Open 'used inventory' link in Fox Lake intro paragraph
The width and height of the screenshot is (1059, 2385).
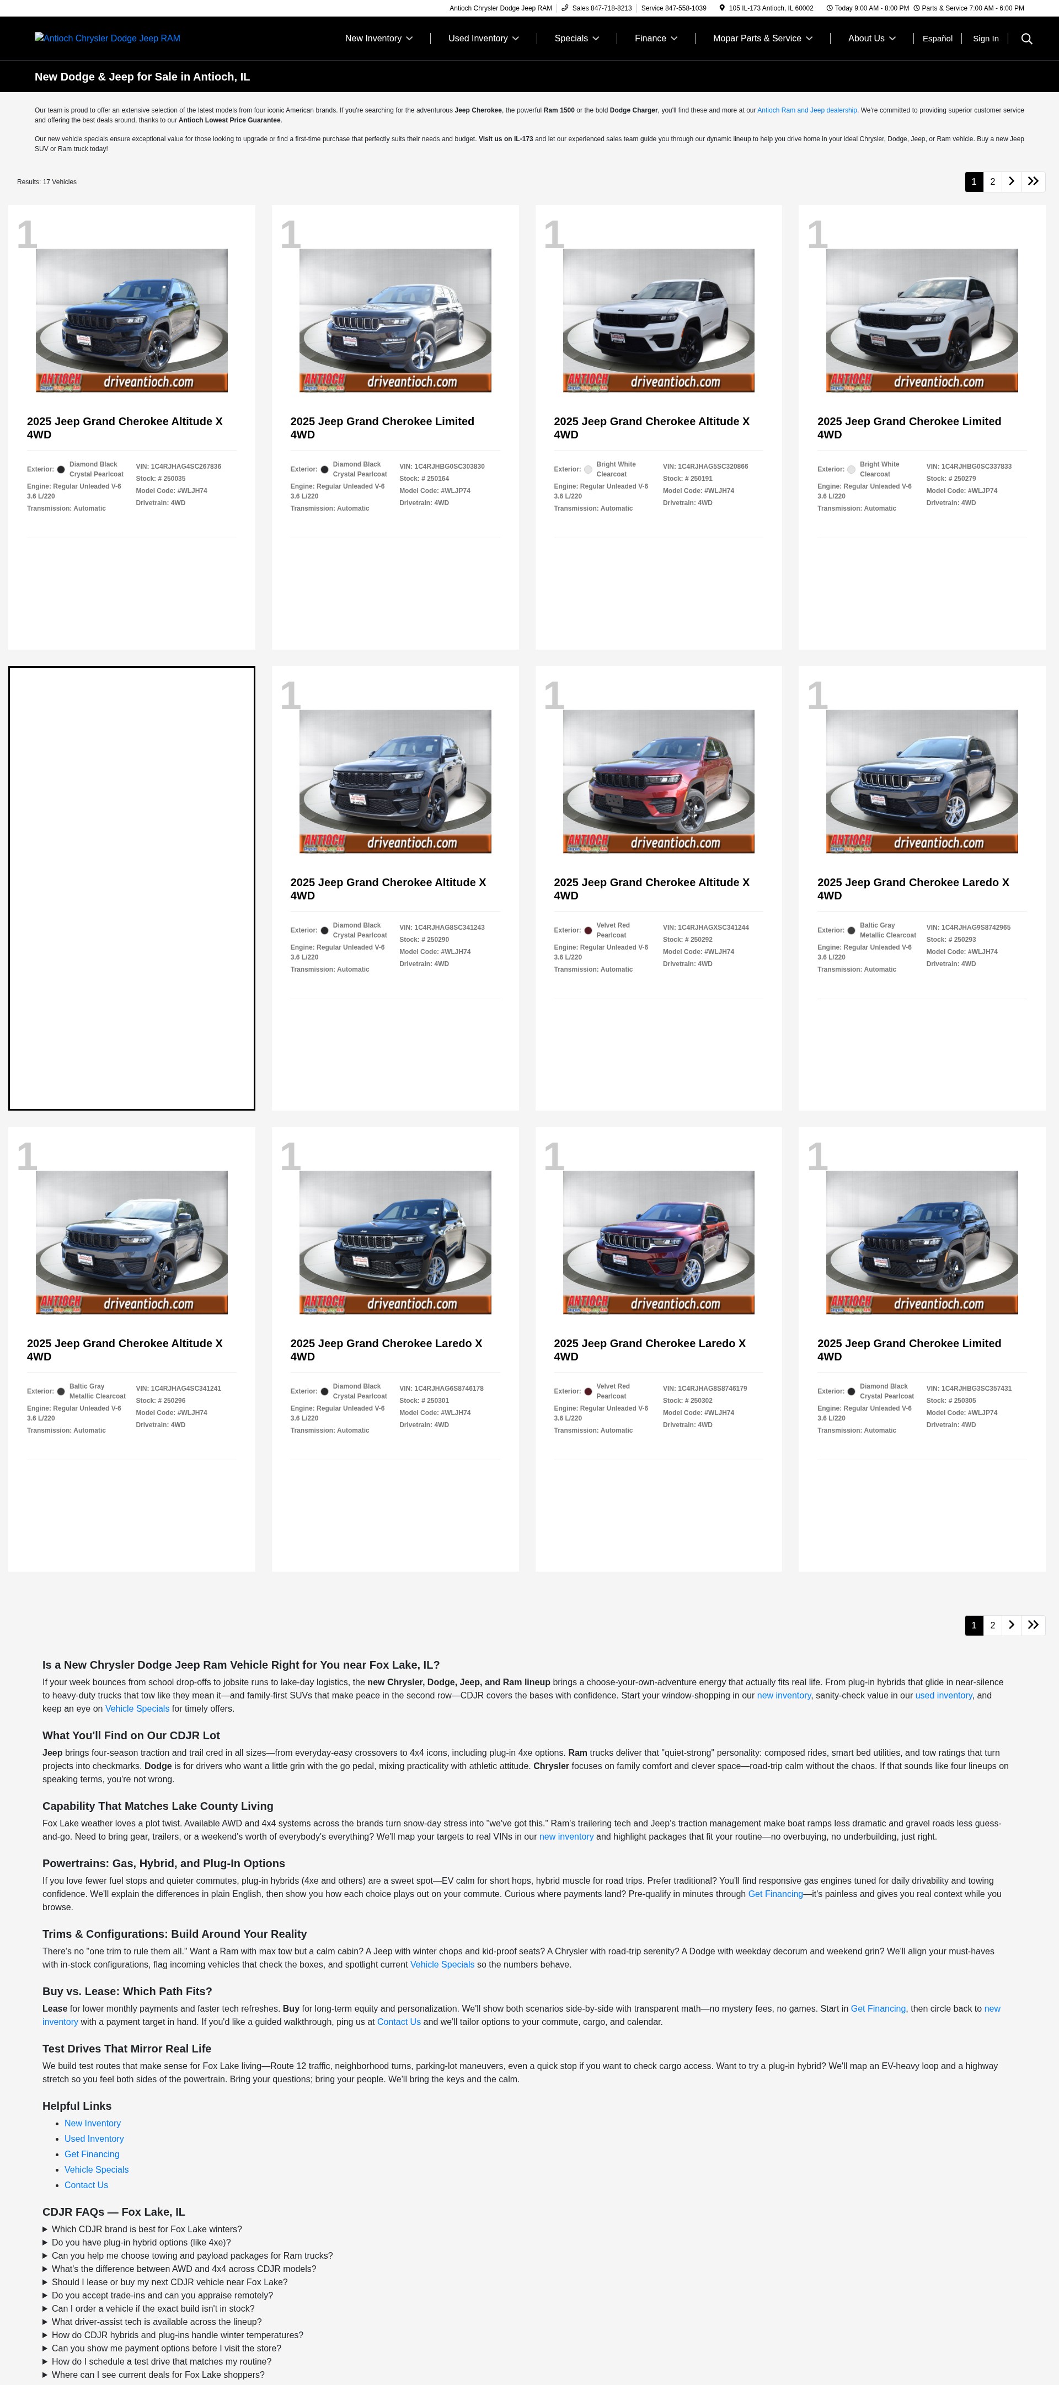click(943, 1695)
